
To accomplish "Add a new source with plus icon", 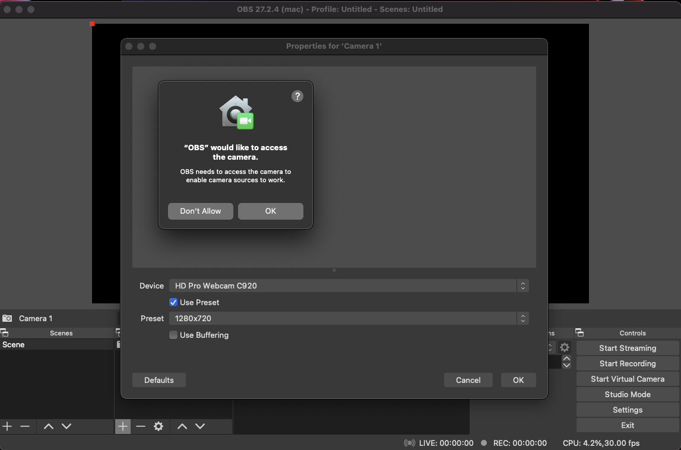I will 123,426.
